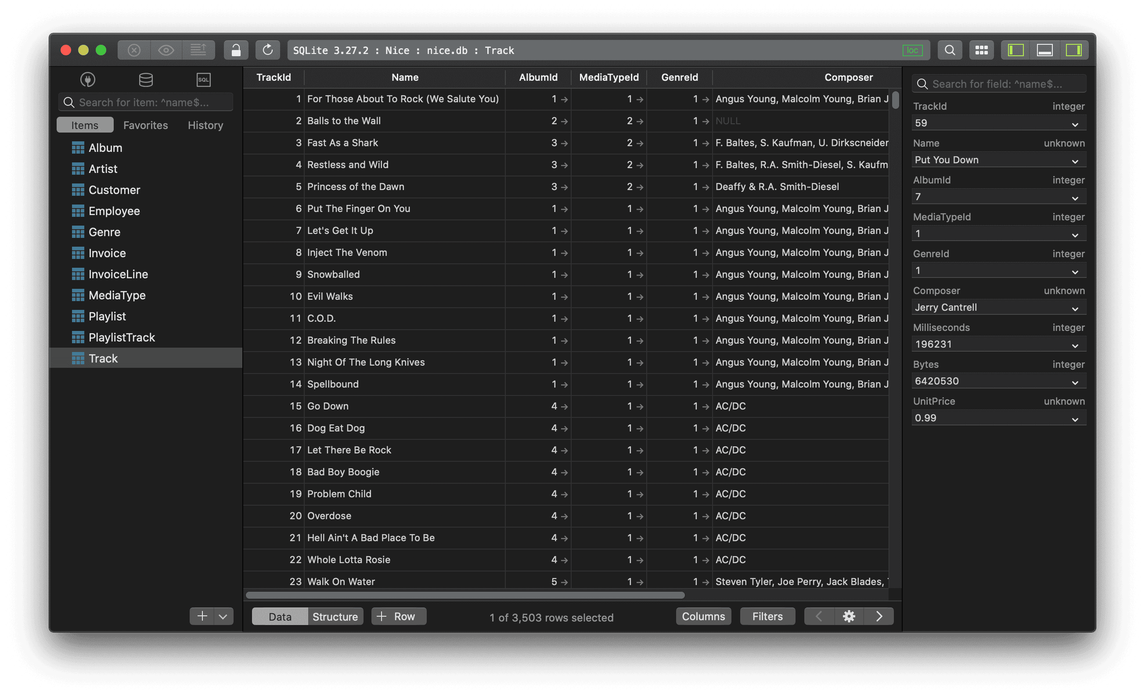
Task: Open the plug connection icon in sidebar
Action: (88, 79)
